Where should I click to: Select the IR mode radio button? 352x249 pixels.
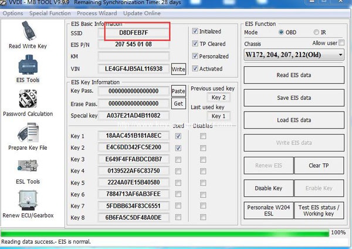point(317,32)
